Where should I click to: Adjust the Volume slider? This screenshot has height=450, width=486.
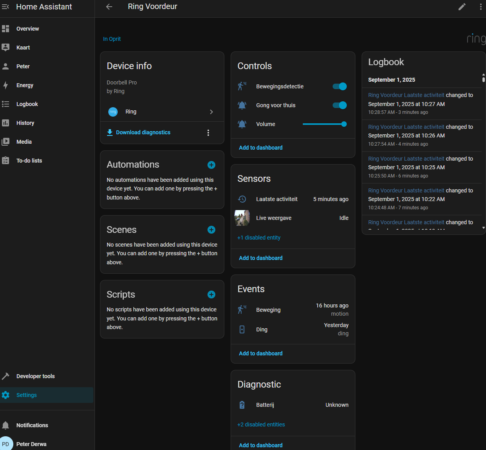pos(324,124)
